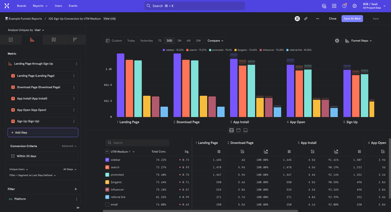This screenshot has width=391, height=212.
Task: Click the Add Step button
Action: click(x=43, y=132)
